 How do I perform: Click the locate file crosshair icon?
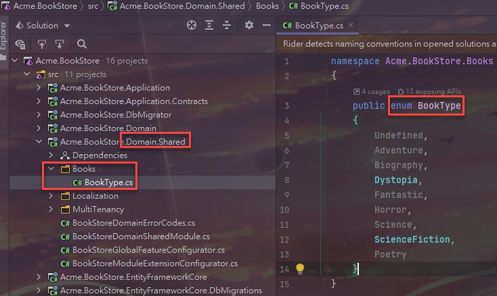tap(192, 25)
